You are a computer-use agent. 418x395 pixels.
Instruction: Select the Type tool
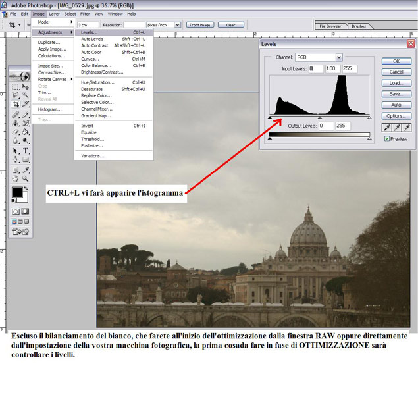point(26,150)
